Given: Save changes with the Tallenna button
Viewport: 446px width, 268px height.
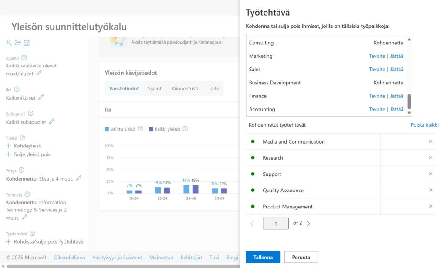Looking at the screenshot, I should [x=263, y=257].
